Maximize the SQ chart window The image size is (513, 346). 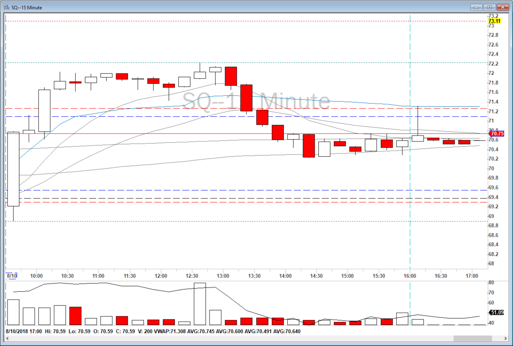[489, 7]
